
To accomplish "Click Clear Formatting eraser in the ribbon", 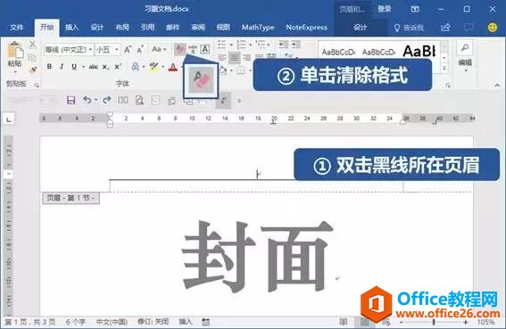I will (x=179, y=49).
